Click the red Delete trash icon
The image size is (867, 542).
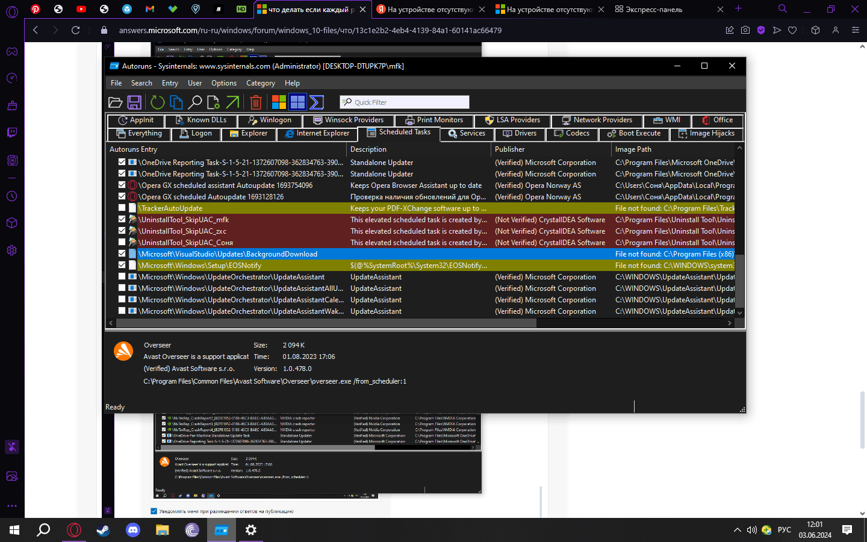pyautogui.click(x=256, y=102)
